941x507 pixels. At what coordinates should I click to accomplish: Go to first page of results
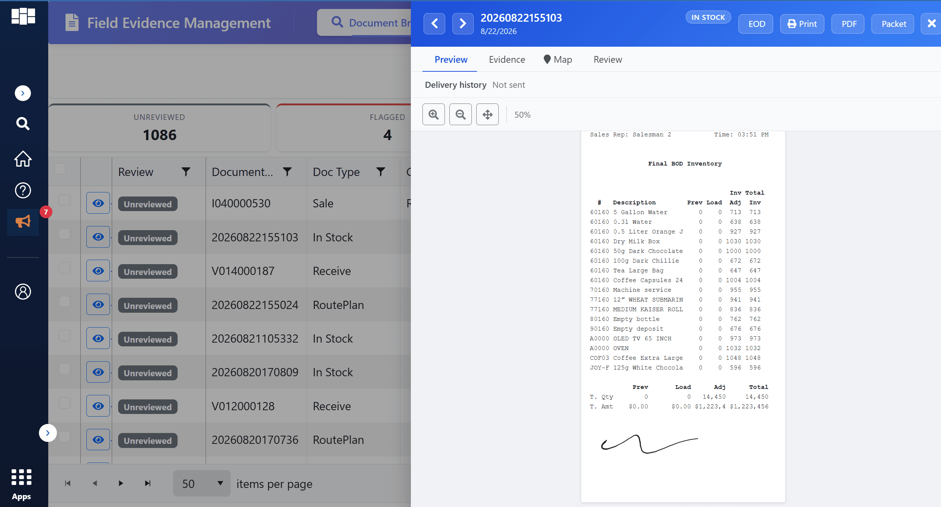pyautogui.click(x=68, y=483)
